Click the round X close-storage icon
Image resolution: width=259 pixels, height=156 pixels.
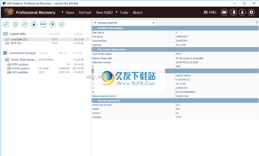(x=62, y=24)
